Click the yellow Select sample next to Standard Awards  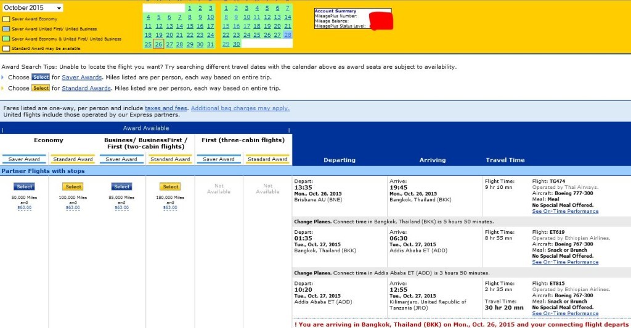tap(41, 87)
